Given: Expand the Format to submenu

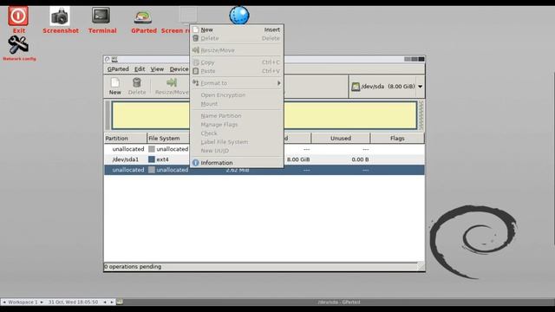Looking at the screenshot, I should (x=237, y=83).
